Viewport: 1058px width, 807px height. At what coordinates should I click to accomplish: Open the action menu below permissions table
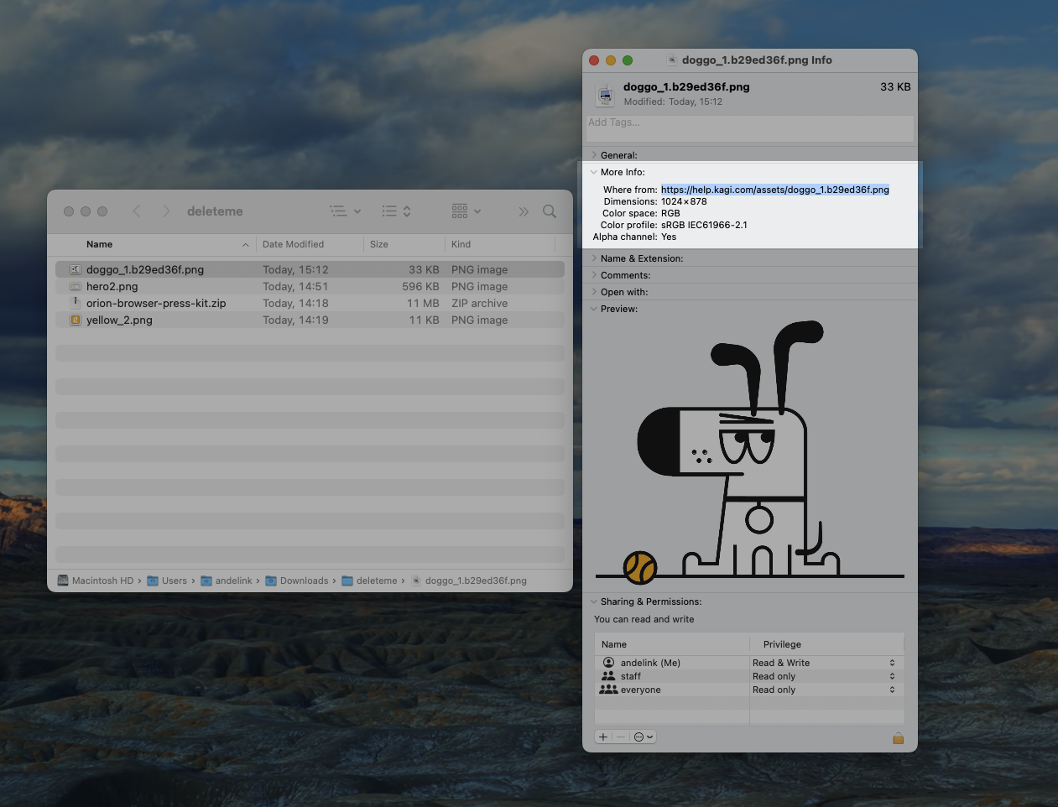643,737
